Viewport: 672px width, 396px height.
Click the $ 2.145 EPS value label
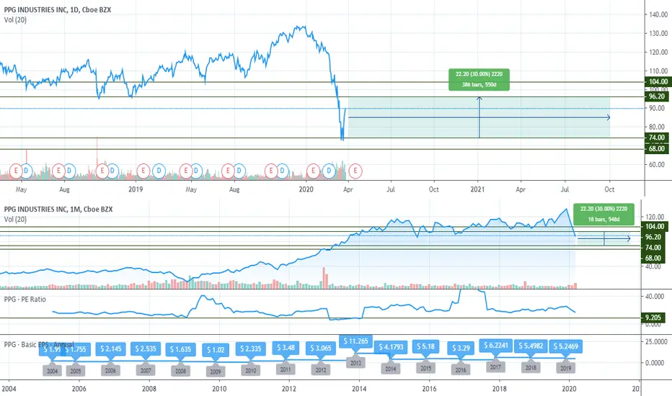[x=110, y=349]
